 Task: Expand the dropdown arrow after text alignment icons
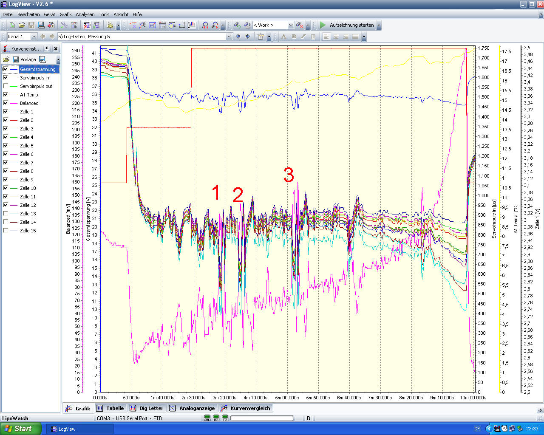[x=364, y=37]
